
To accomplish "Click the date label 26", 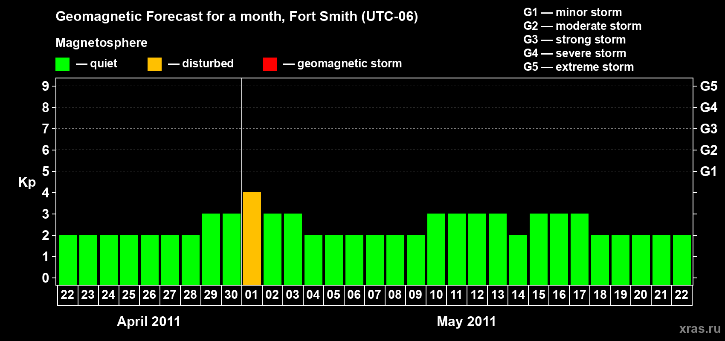I will tap(149, 295).
